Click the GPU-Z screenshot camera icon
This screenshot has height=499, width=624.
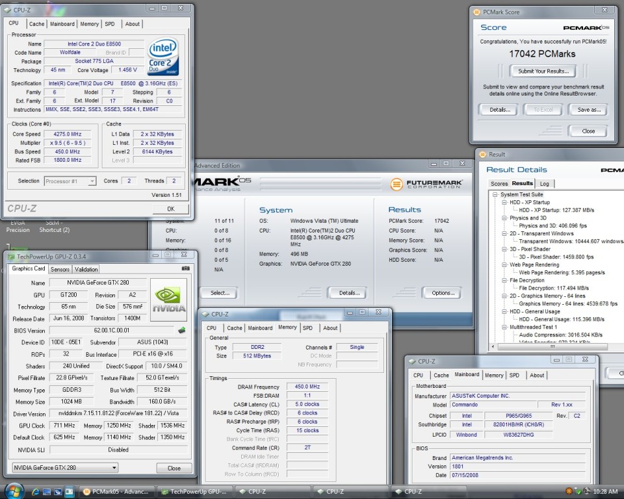[185, 268]
